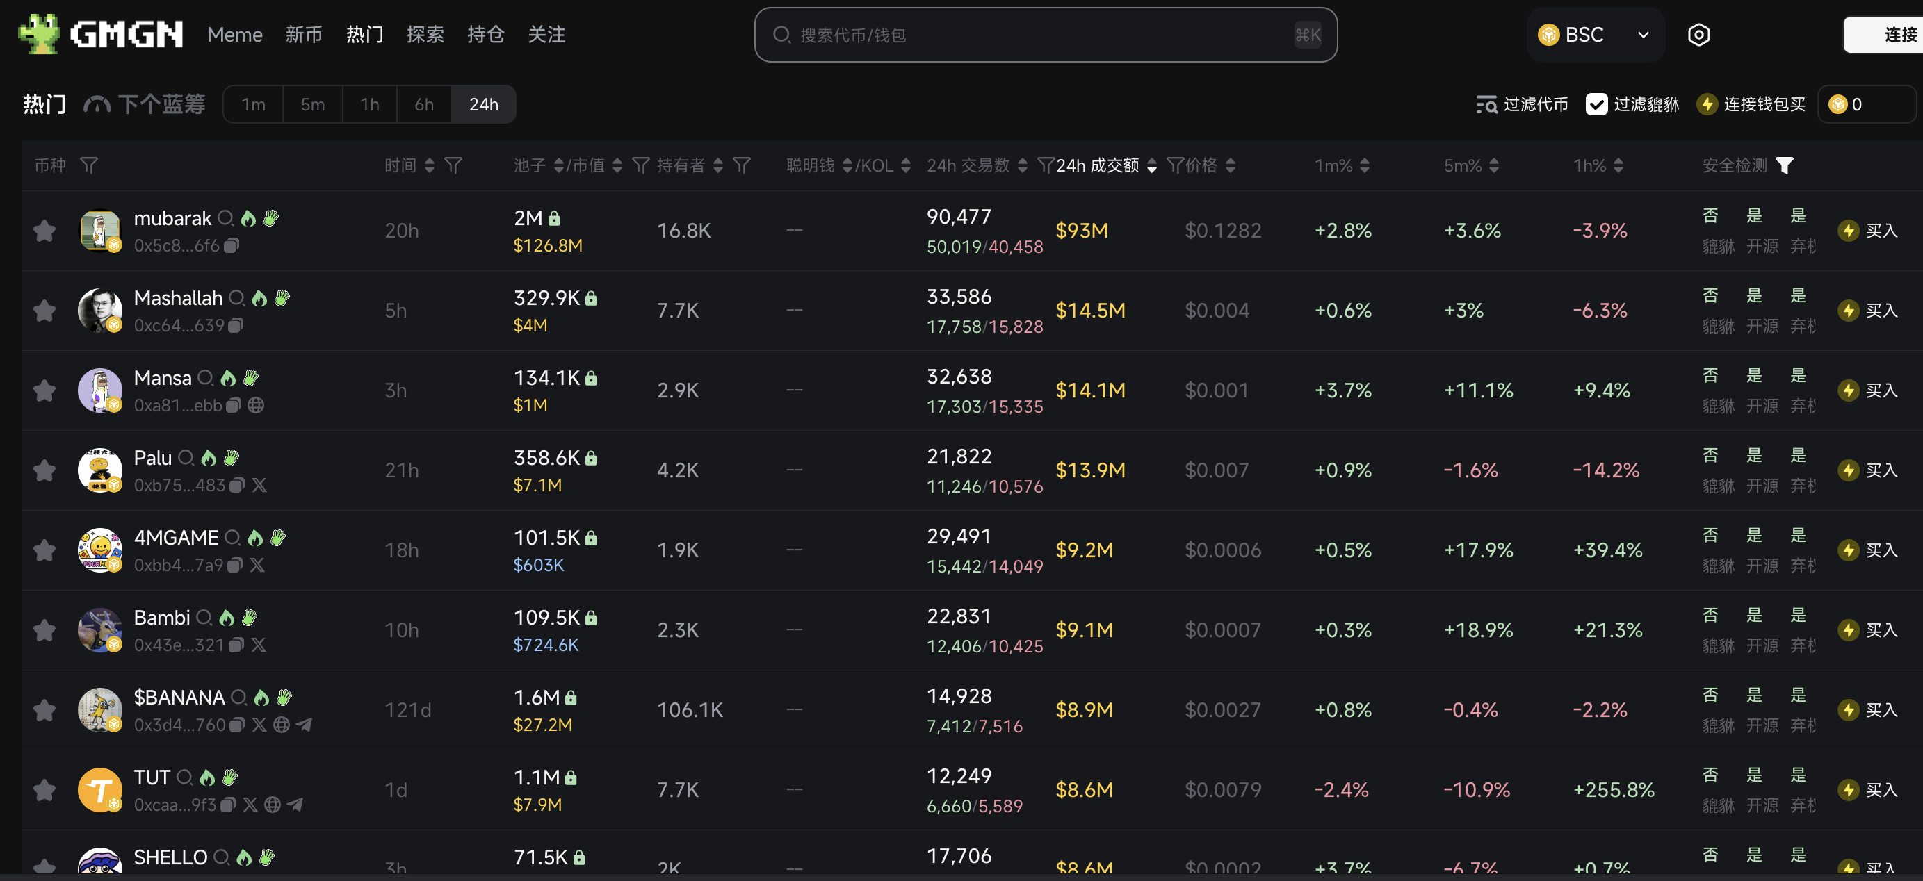
Task: Click the 下个蓝筹 binoculars icon
Action: [x=98, y=104]
